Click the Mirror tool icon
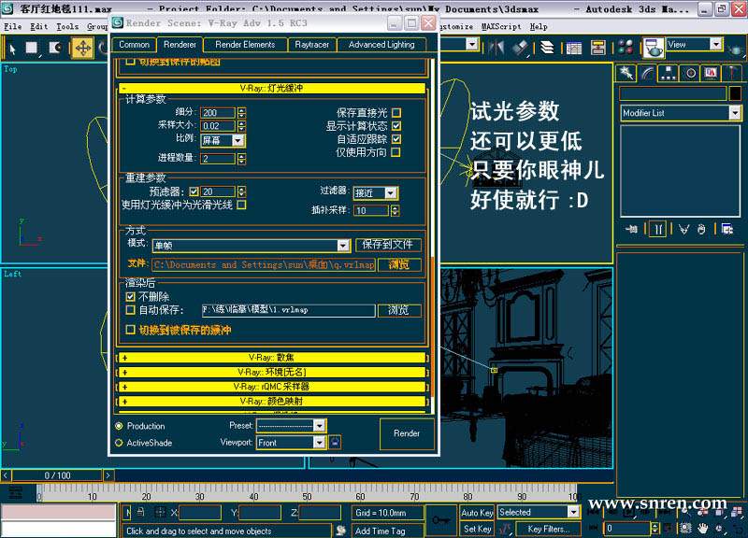 pos(496,48)
